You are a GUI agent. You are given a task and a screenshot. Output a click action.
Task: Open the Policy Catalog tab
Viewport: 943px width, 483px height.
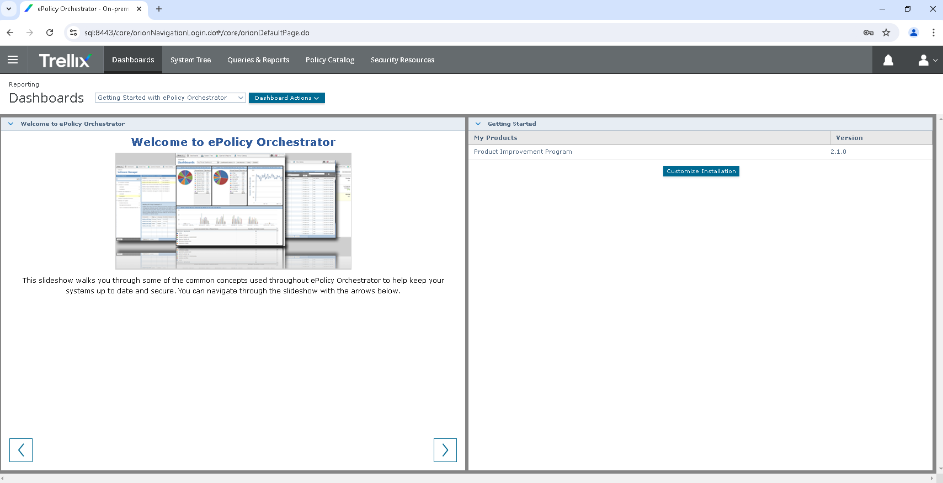pos(330,60)
